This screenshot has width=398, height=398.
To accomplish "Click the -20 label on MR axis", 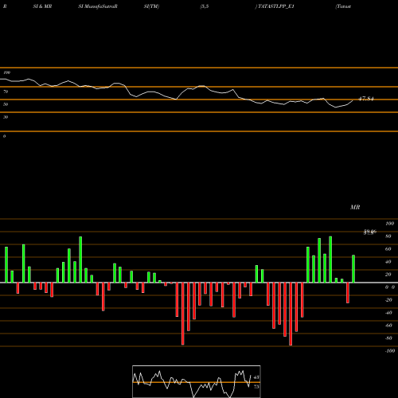I will pos(388,300).
